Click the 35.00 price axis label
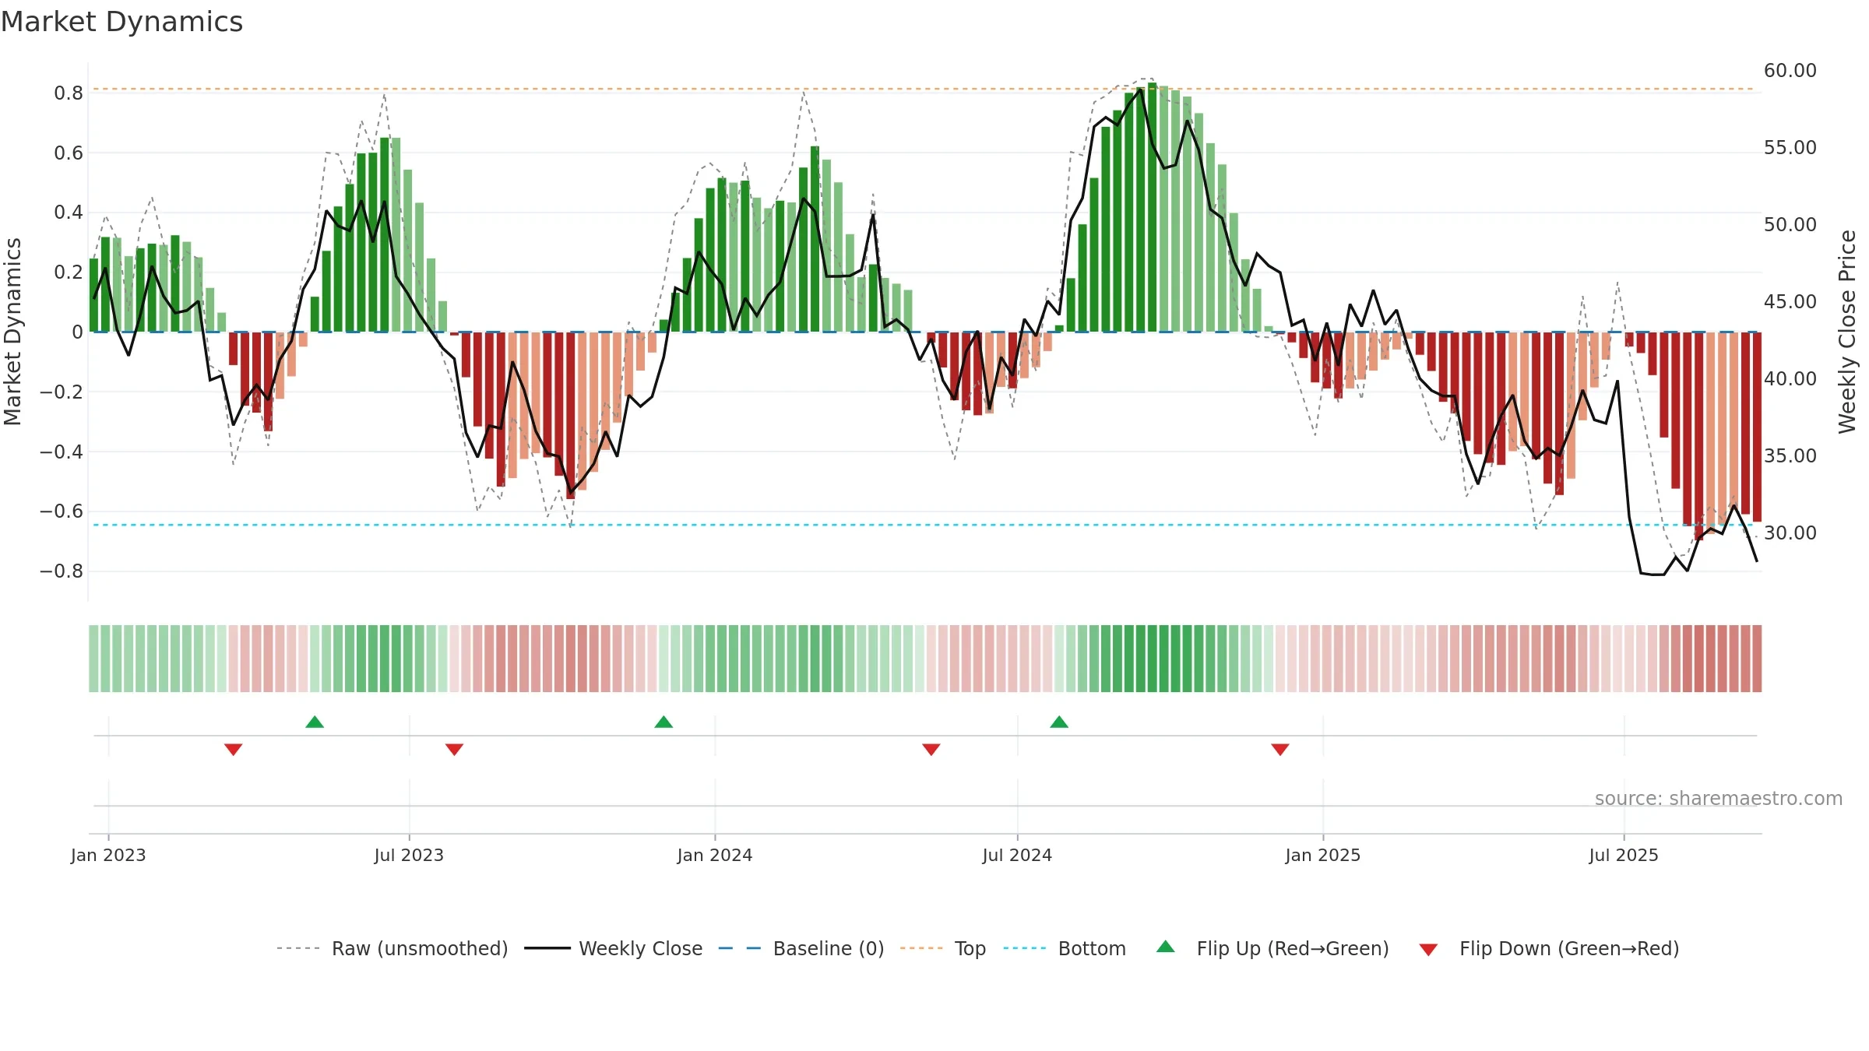This screenshot has width=1869, height=1051. pos(1790,455)
